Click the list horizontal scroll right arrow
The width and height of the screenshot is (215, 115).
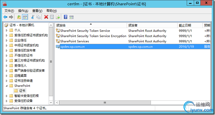208,102
